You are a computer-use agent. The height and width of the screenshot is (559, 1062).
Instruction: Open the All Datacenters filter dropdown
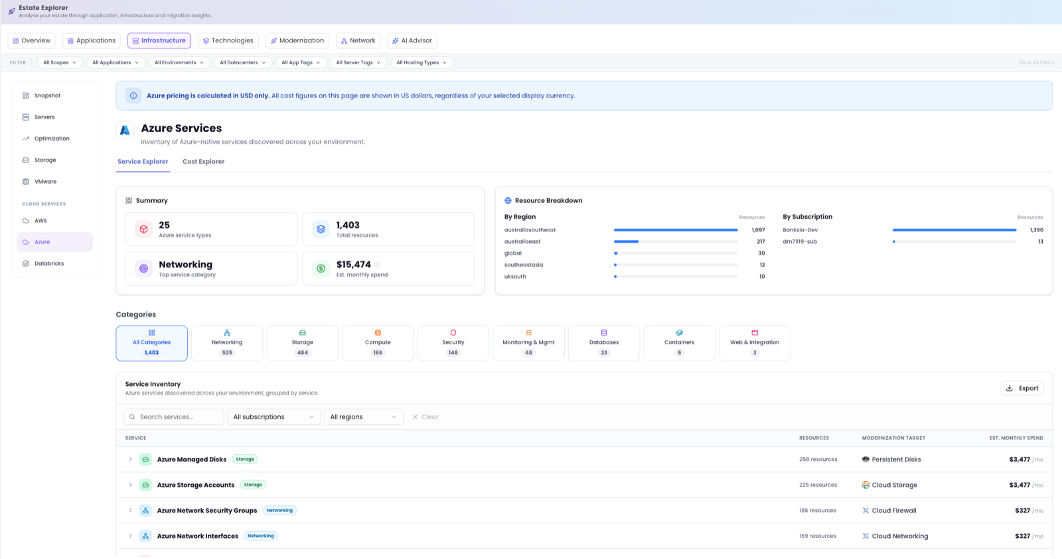point(243,62)
